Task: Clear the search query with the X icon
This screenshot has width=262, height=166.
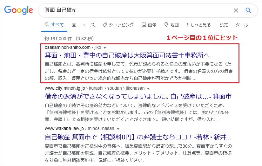Action: pos(236,10)
